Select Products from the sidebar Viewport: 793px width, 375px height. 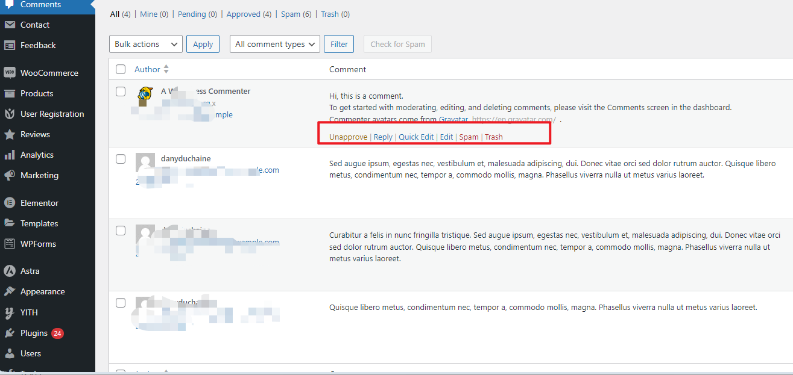[38, 93]
